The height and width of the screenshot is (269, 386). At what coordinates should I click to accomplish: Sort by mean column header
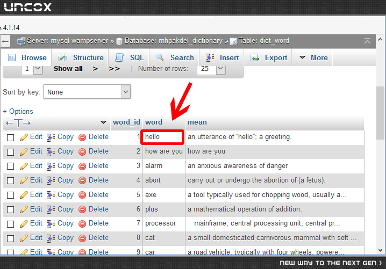197,122
